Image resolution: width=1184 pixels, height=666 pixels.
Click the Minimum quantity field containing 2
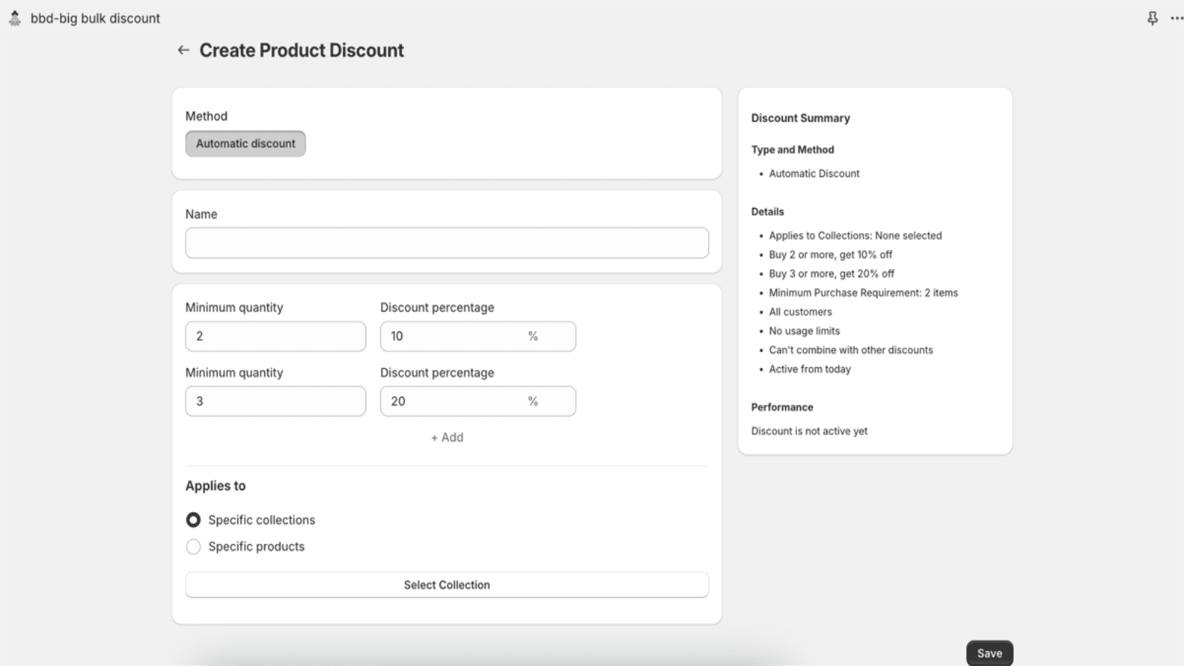coord(275,336)
